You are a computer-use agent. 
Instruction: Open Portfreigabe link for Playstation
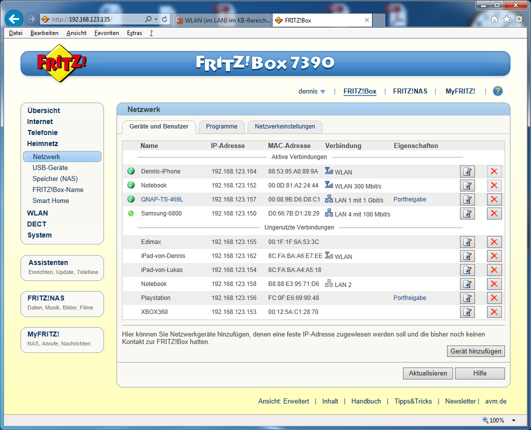point(410,298)
